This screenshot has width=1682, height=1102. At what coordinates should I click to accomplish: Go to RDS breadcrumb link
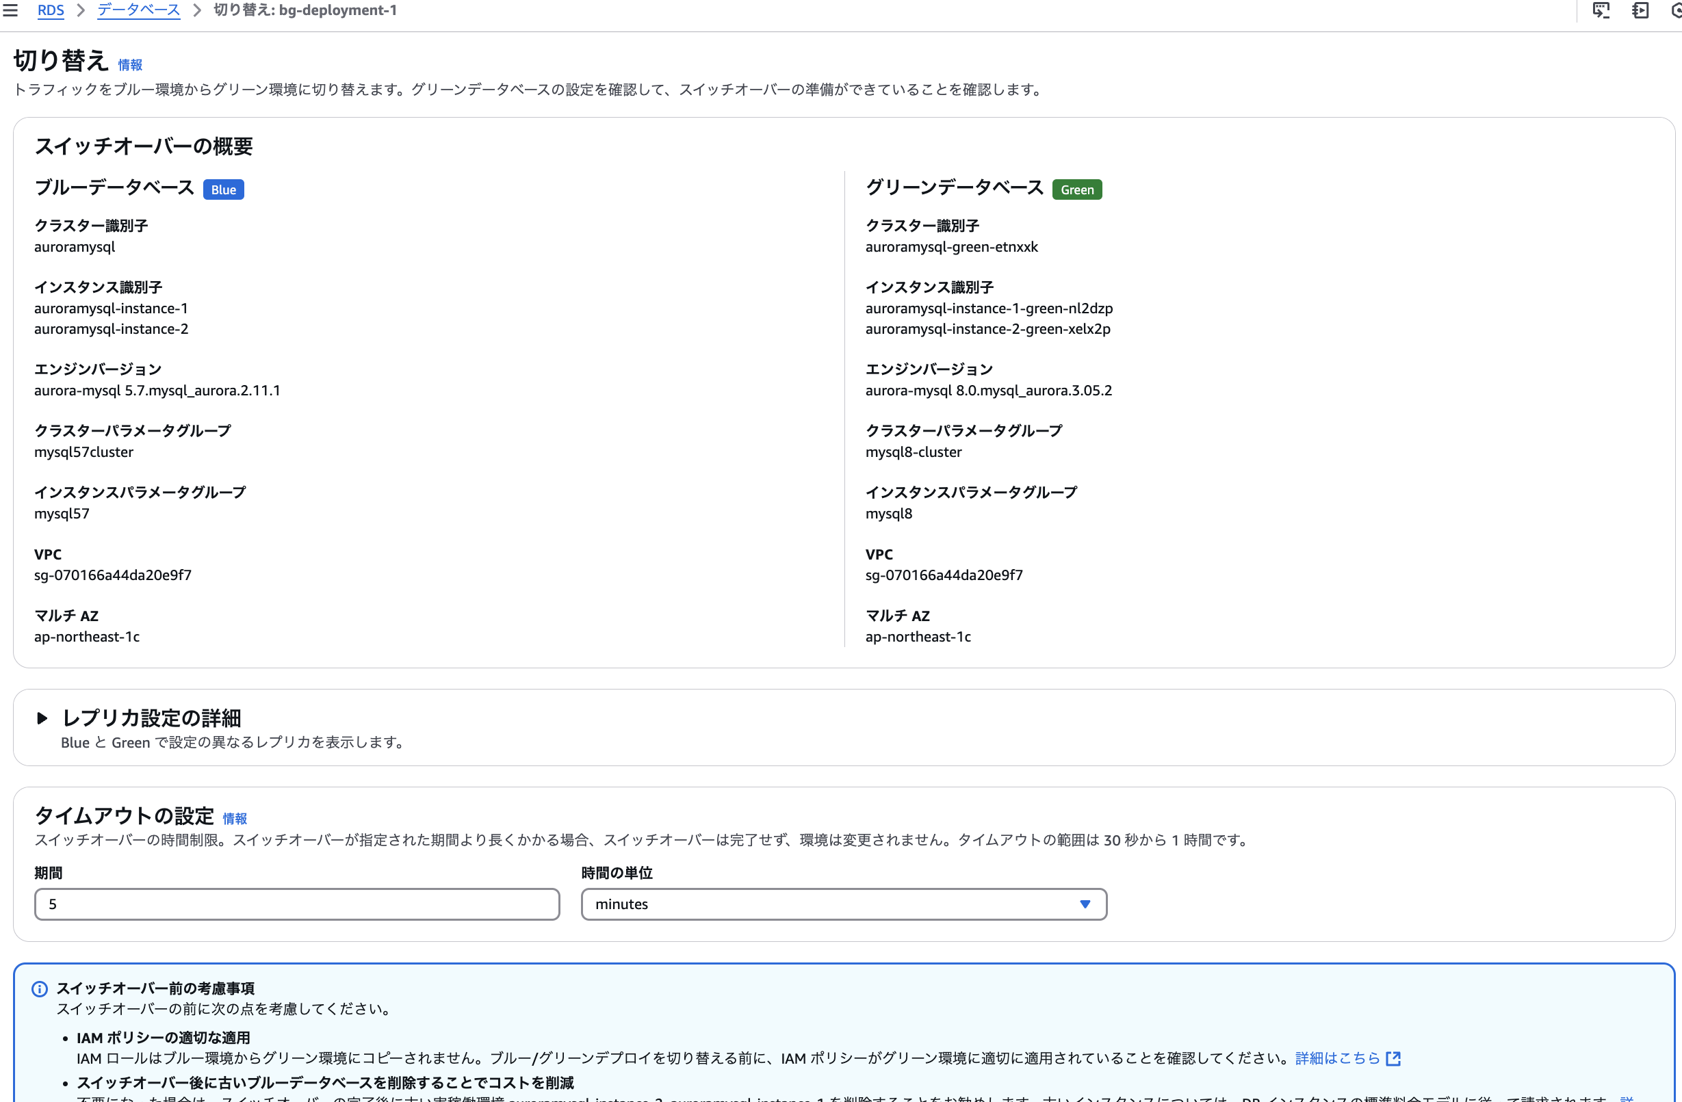click(50, 10)
